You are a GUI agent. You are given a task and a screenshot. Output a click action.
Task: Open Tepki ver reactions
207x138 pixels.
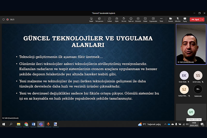click(131, 19)
